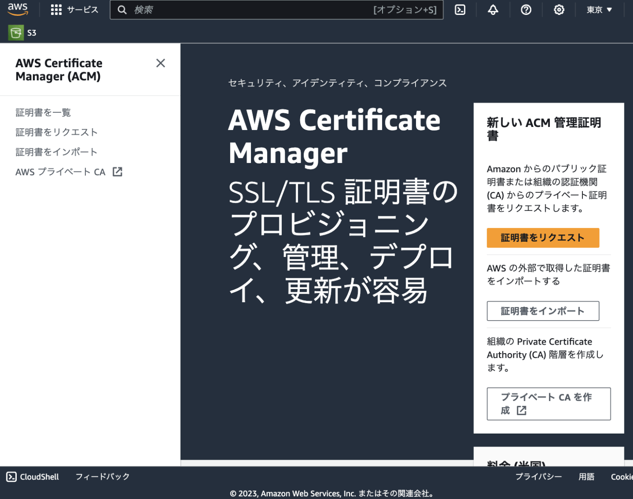
Task: Click the CloudShell icon in footer
Action: (x=11, y=477)
